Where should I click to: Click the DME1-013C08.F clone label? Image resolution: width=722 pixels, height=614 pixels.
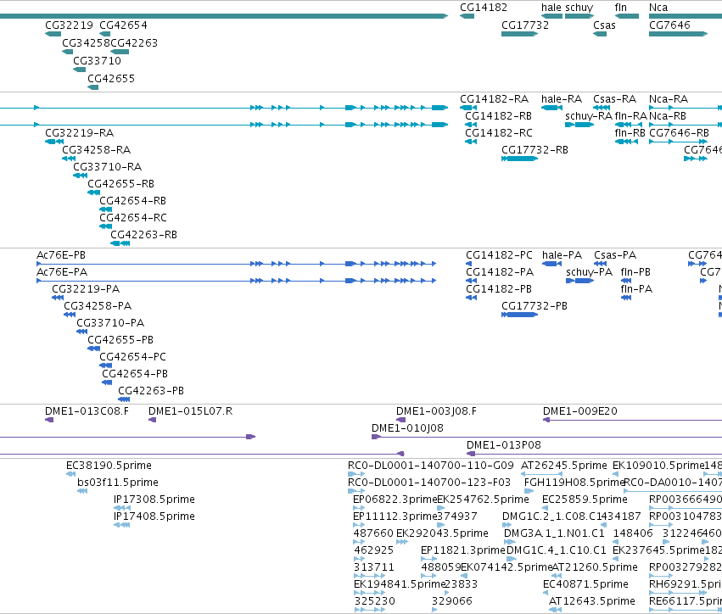[x=87, y=411]
